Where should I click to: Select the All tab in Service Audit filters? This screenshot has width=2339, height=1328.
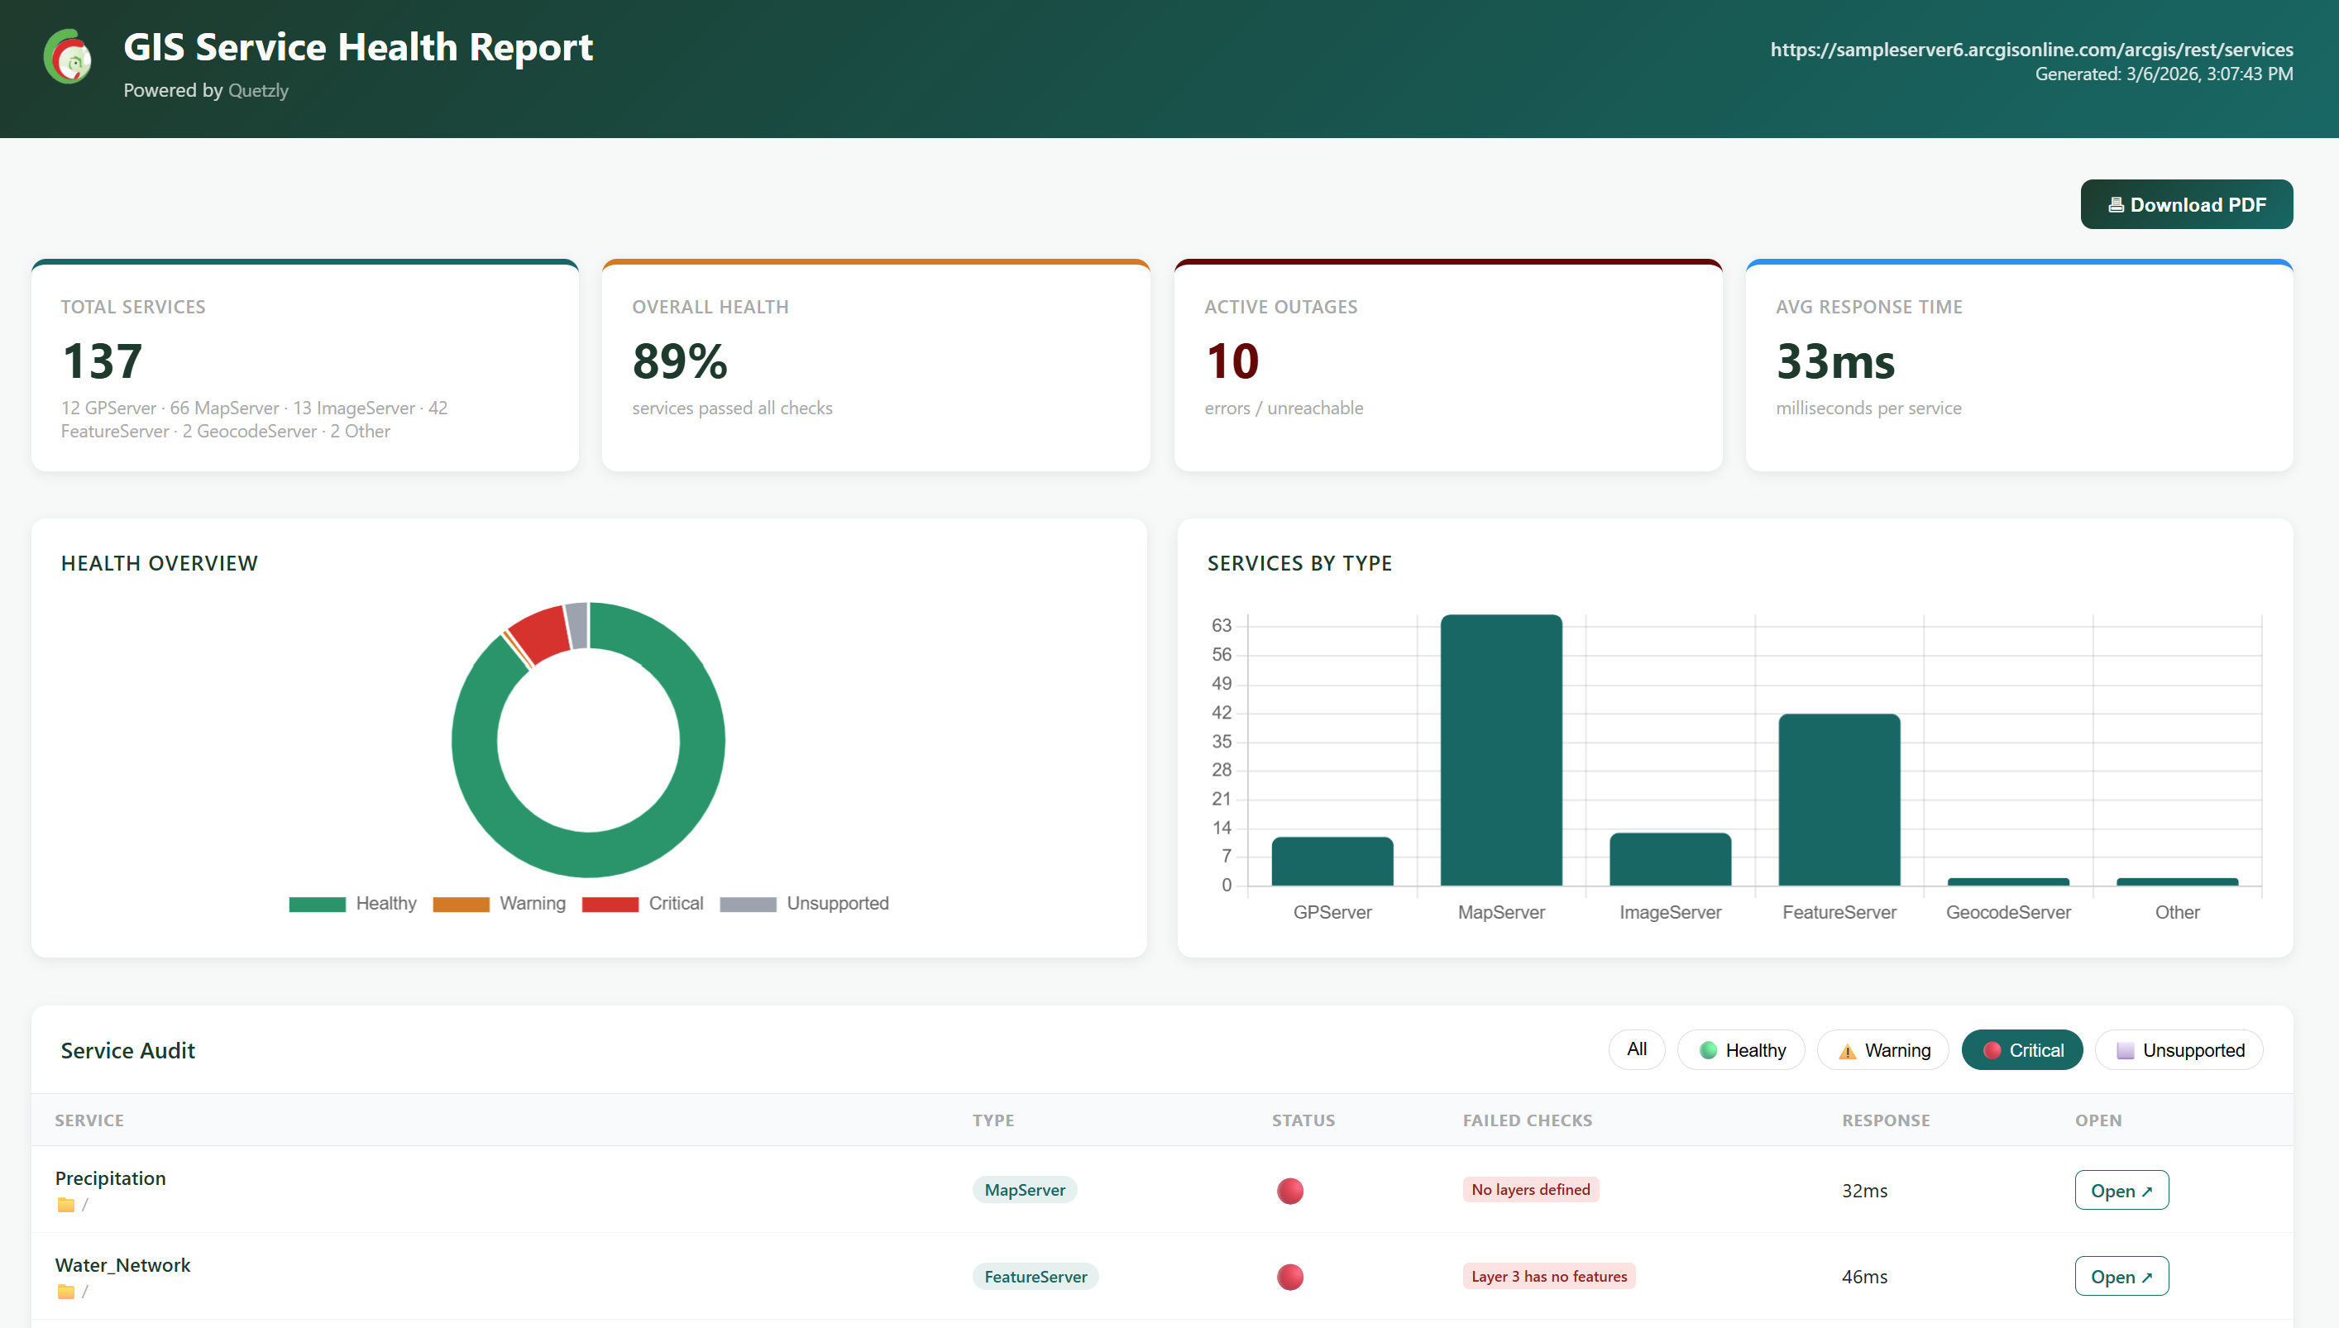[1637, 1050]
